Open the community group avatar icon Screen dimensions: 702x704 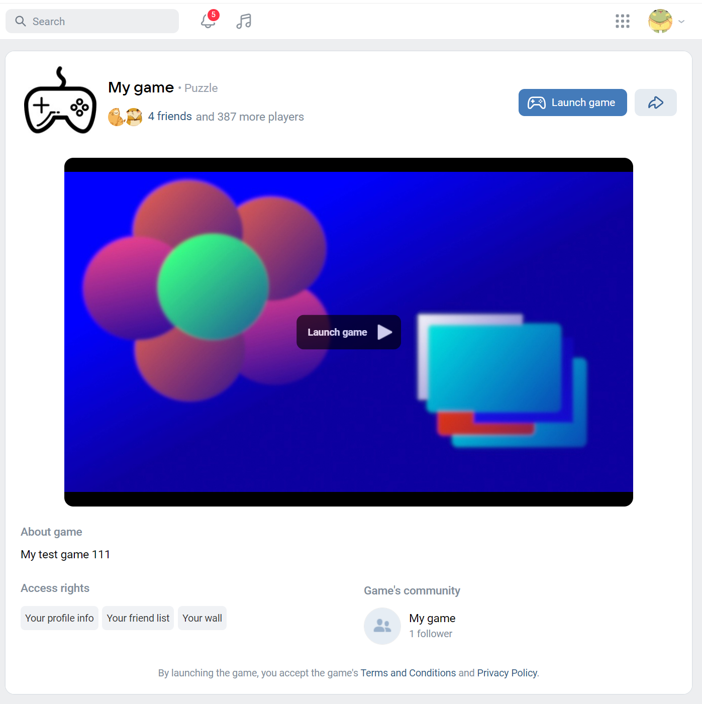click(x=382, y=626)
